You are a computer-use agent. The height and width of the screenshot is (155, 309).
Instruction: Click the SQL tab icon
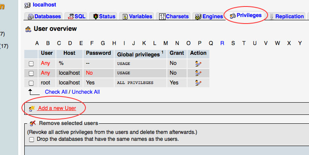pyautogui.click(x=70, y=17)
